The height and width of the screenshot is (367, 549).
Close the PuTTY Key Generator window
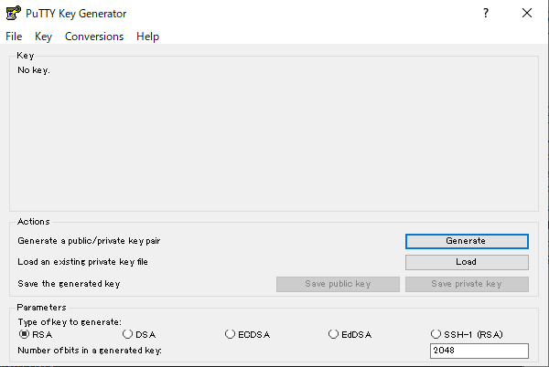pyautogui.click(x=527, y=14)
